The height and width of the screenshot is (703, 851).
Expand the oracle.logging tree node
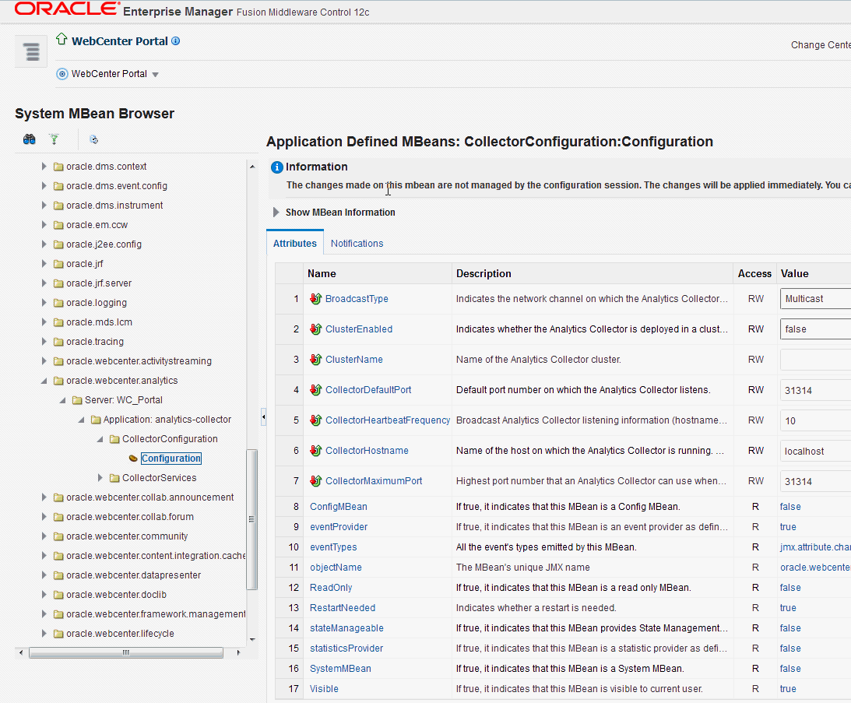pos(44,302)
